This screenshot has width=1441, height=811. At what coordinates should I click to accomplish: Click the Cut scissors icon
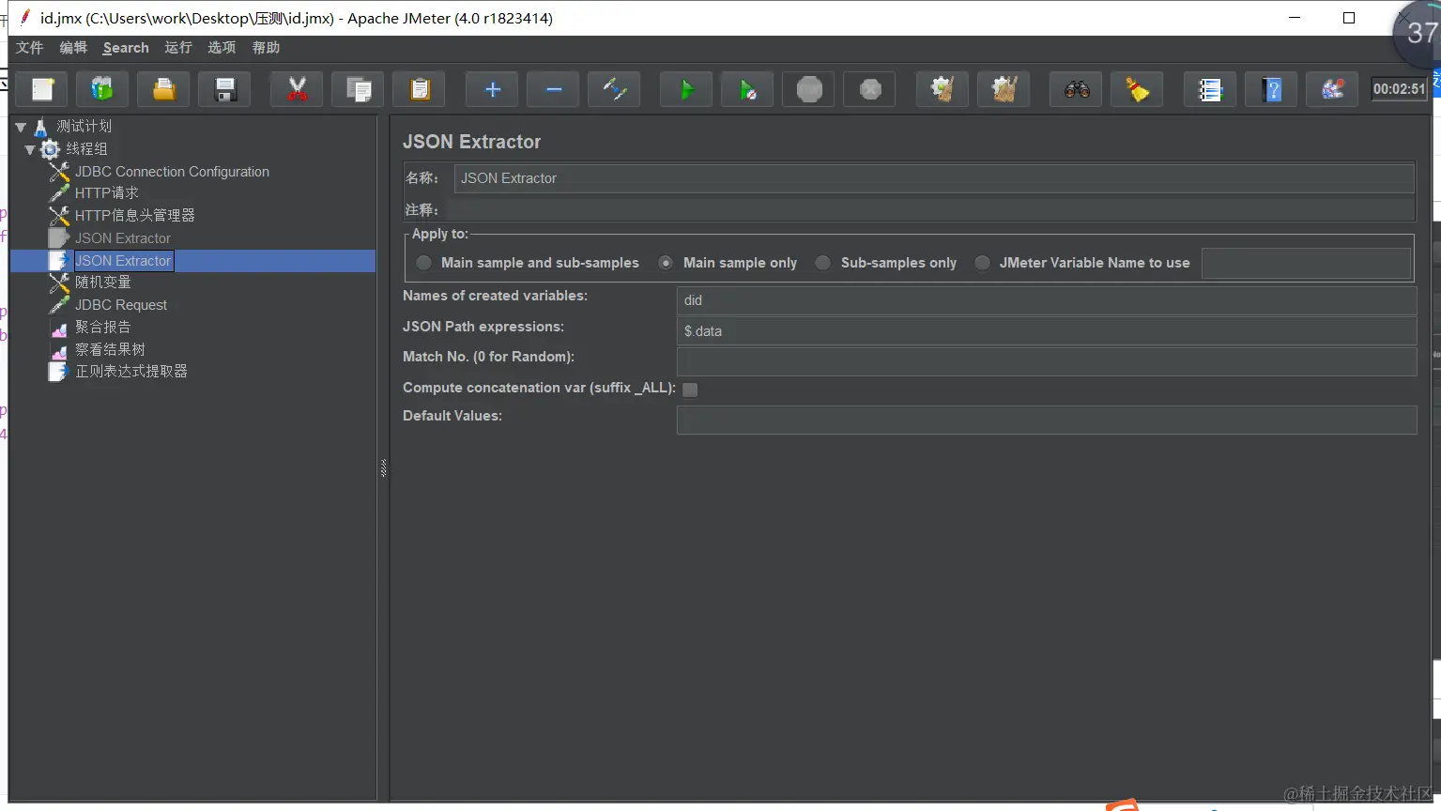tap(297, 89)
